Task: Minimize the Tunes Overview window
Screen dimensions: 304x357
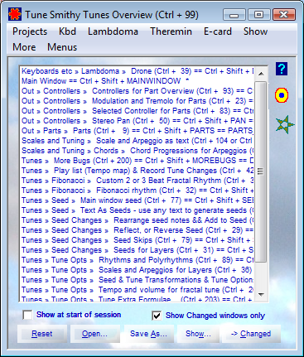Action: (x=234, y=14)
